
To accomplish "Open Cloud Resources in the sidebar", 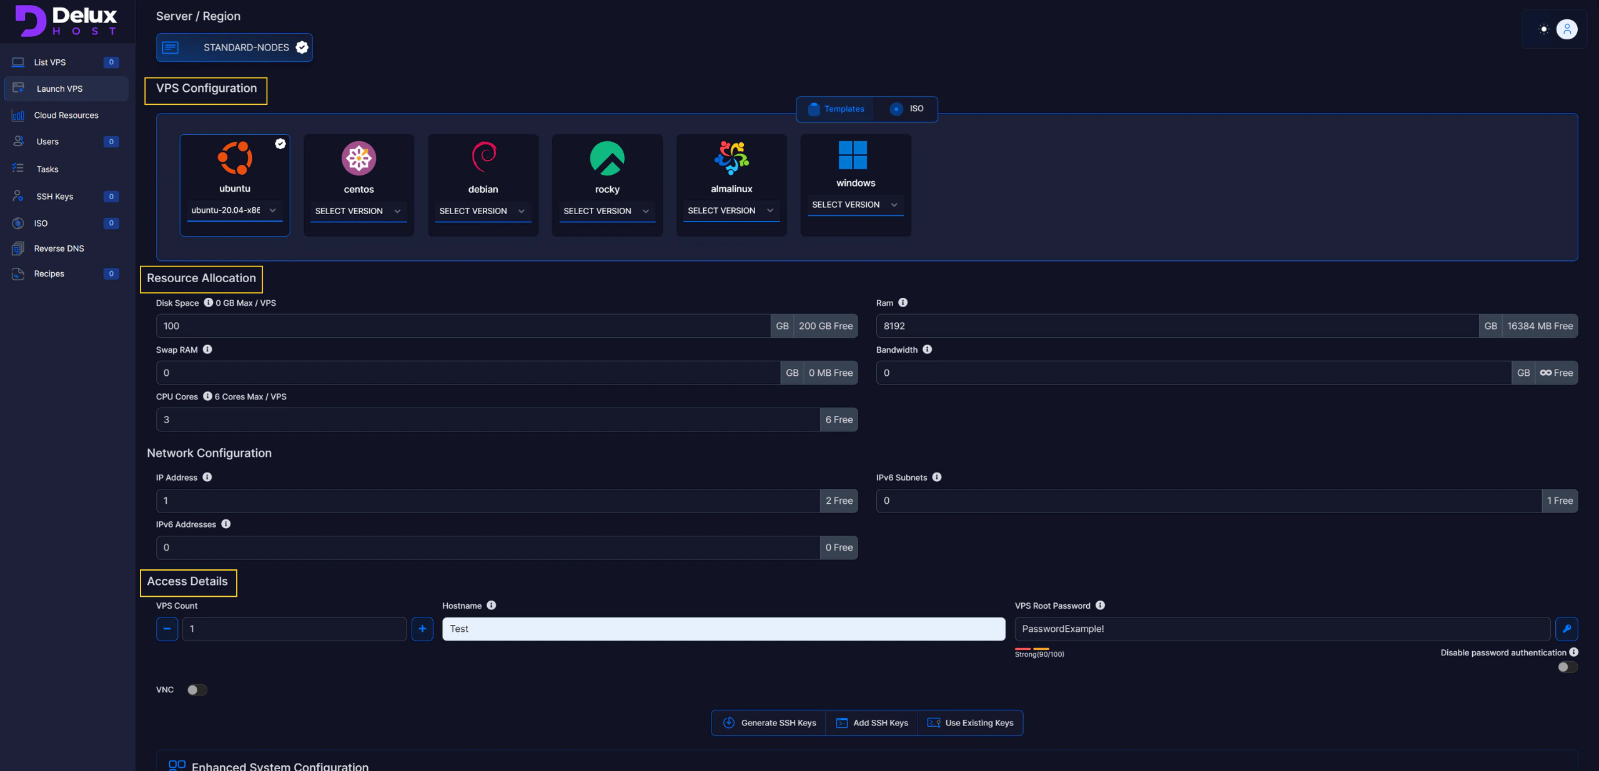I will point(66,115).
